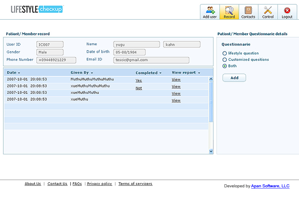Screen dimensions: 299x201
Task: Click the first name field yugu
Action: pyautogui.click(x=137, y=44)
